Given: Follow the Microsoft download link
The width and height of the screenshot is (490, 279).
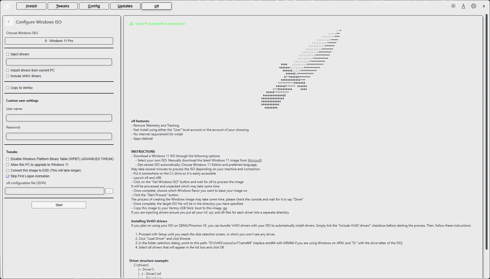Looking at the screenshot, I should (x=254, y=160).
